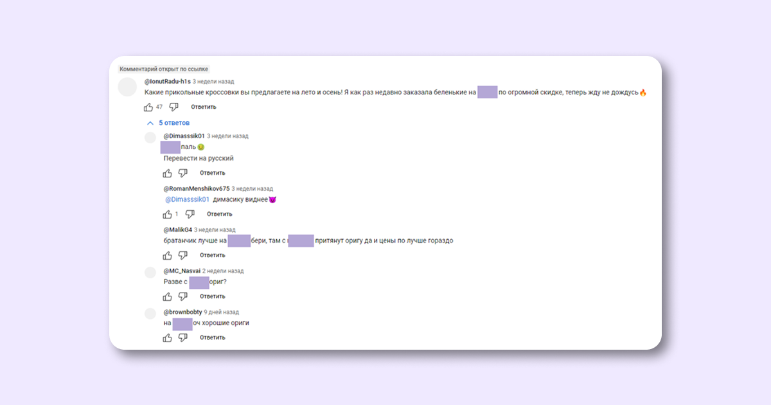771x405 pixels.
Task: Click the avatar of the top commenter
Action: tap(128, 87)
